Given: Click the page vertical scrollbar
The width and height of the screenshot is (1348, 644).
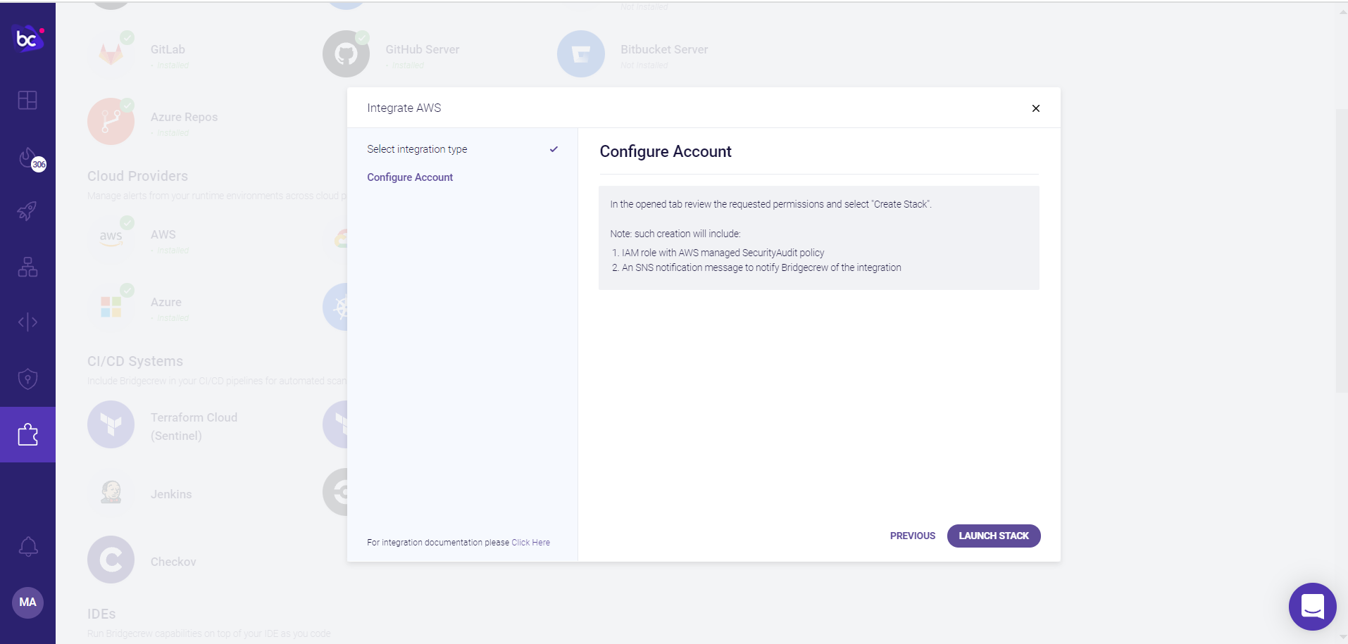Looking at the screenshot, I should coord(1342,251).
